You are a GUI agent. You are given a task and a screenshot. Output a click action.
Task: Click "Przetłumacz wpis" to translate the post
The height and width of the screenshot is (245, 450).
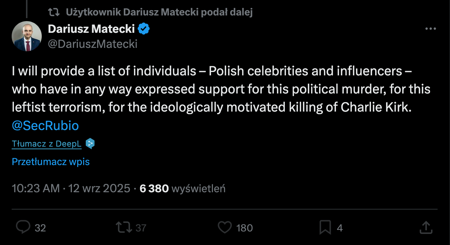(51, 162)
